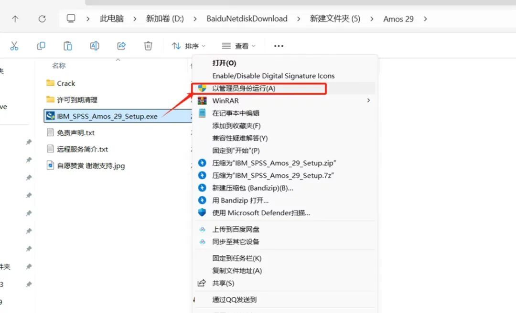Click the IBM_SPSS_Amos_29_Setup.exe file icon
516x313 pixels.
[x=50, y=116]
